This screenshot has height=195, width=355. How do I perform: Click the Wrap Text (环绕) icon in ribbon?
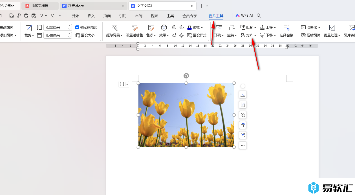pos(219,28)
